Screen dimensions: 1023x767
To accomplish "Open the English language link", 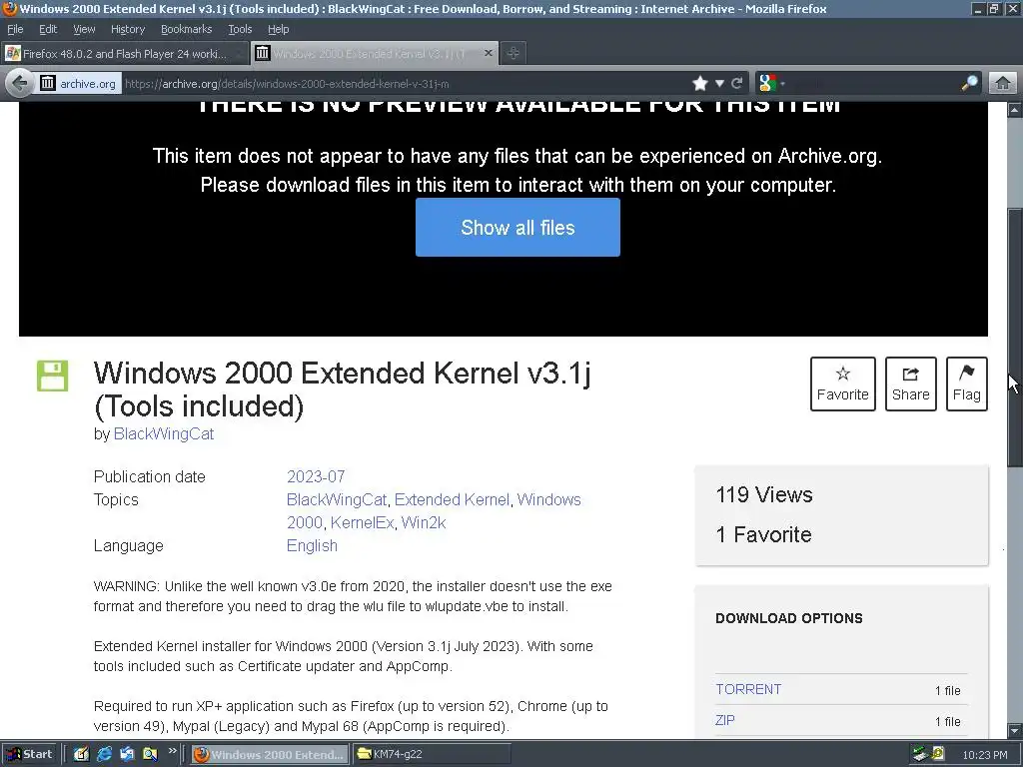I will [312, 546].
